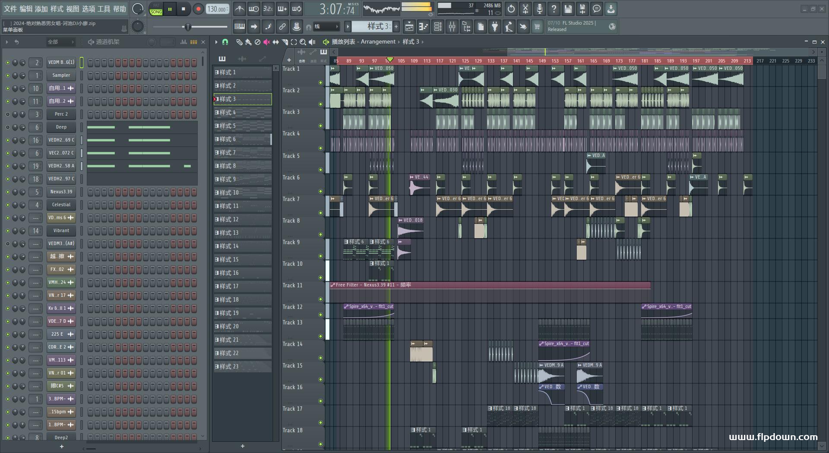Viewport: 829px width, 453px height.
Task: Open the undo history icon
Action: coord(511,9)
